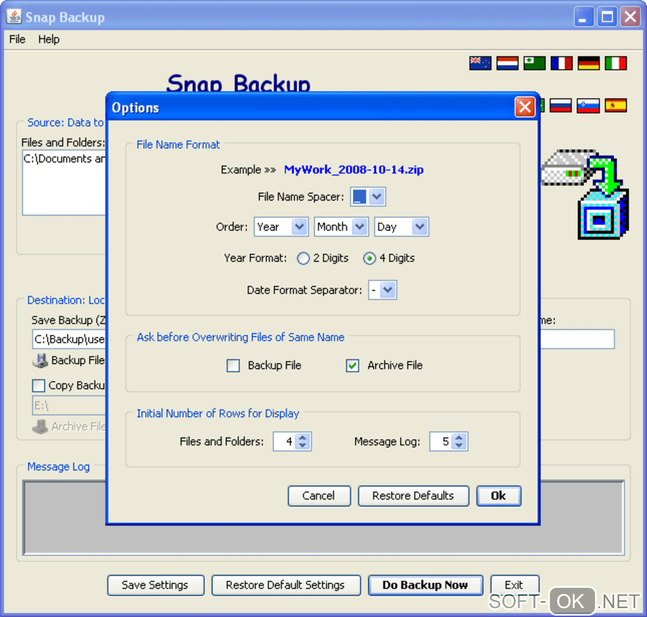Select the Spanish flag language icon

(x=616, y=106)
